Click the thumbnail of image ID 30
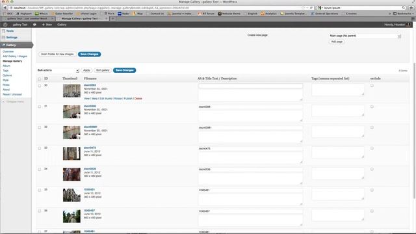This screenshot has width=416, height=234. (x=71, y=91)
